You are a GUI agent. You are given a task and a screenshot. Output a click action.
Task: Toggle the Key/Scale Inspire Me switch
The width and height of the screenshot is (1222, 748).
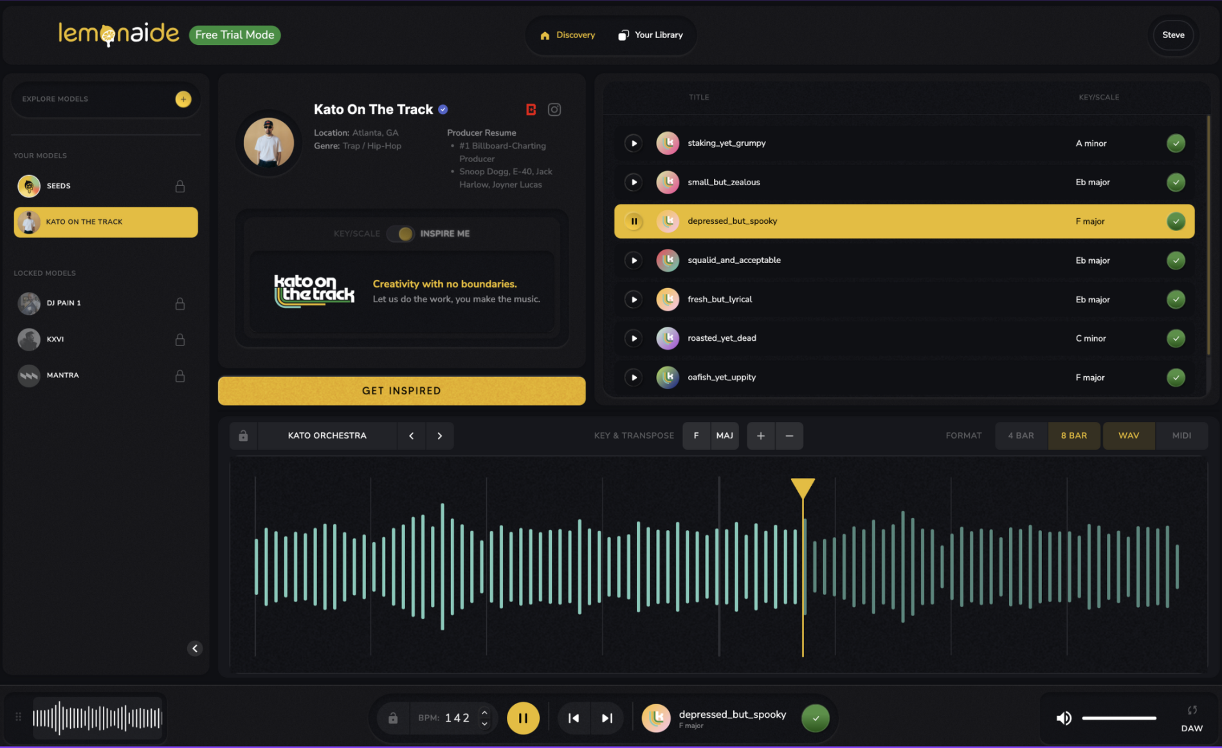[x=401, y=233]
